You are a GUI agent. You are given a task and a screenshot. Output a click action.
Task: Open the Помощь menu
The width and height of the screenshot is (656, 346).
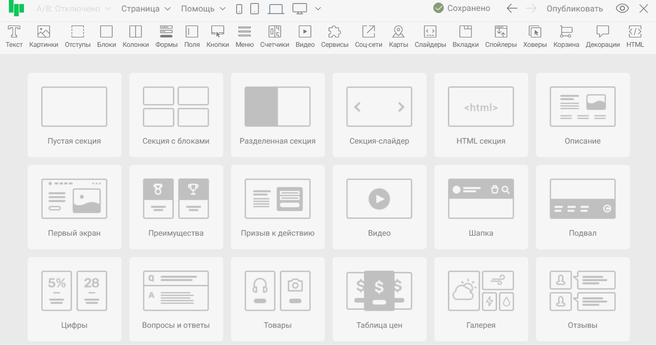203,9
